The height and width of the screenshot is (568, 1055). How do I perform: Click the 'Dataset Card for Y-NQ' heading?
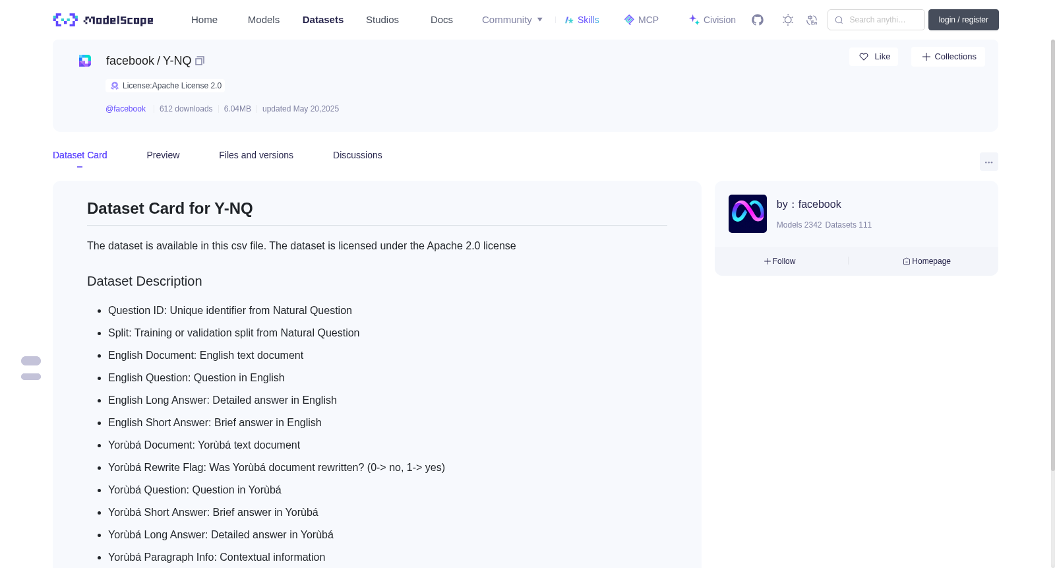tap(170, 208)
